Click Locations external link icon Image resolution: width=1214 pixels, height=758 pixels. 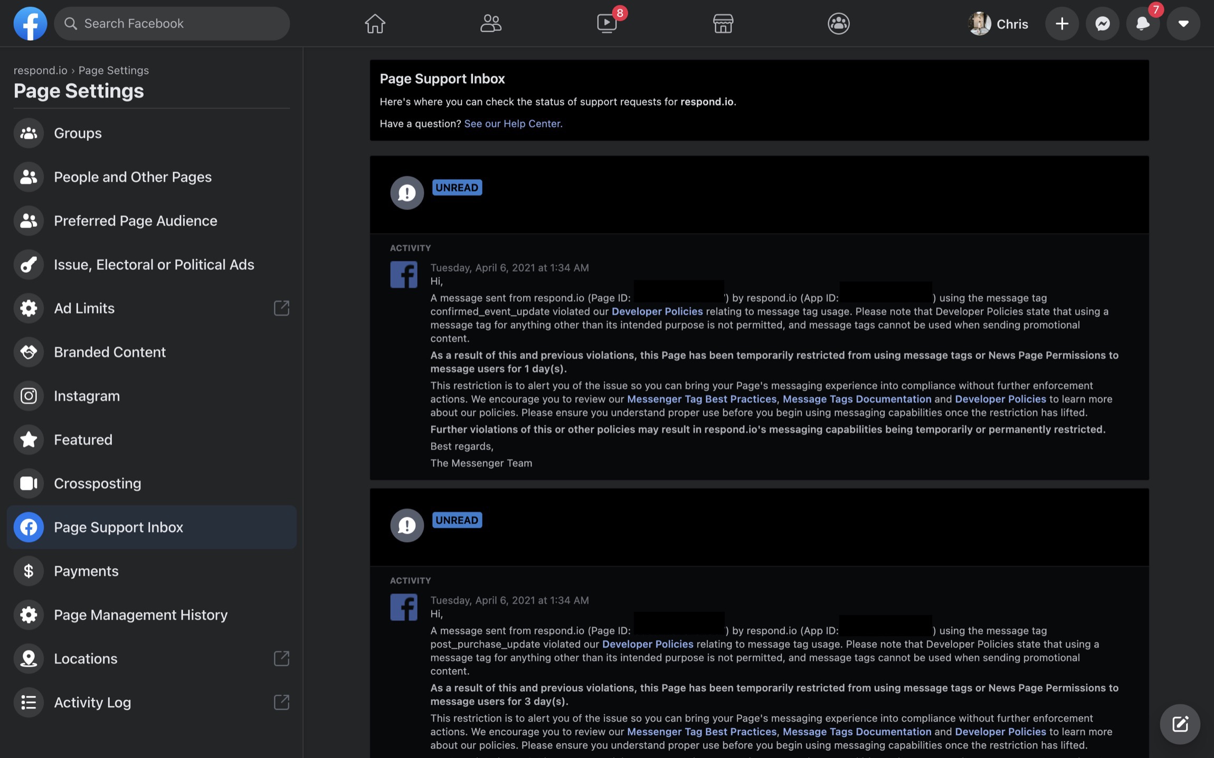click(x=281, y=658)
